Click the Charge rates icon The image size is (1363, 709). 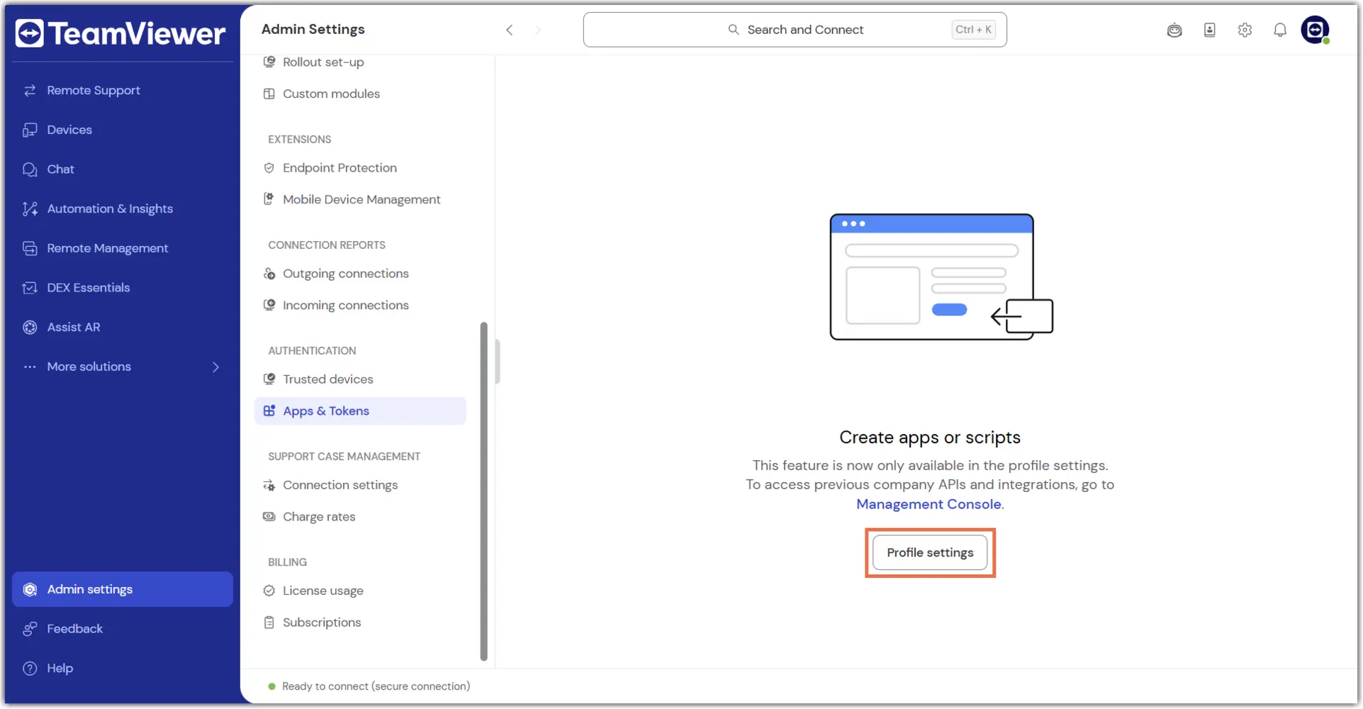point(269,517)
